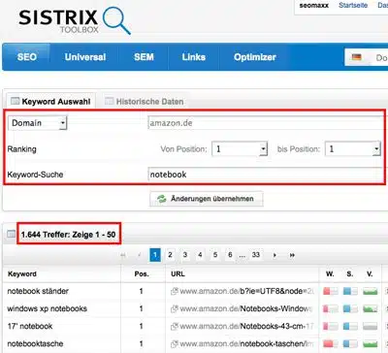Click red W. indicator for windows xp notebooks
Image resolution: width=388 pixels, height=353 pixels.
click(331, 308)
